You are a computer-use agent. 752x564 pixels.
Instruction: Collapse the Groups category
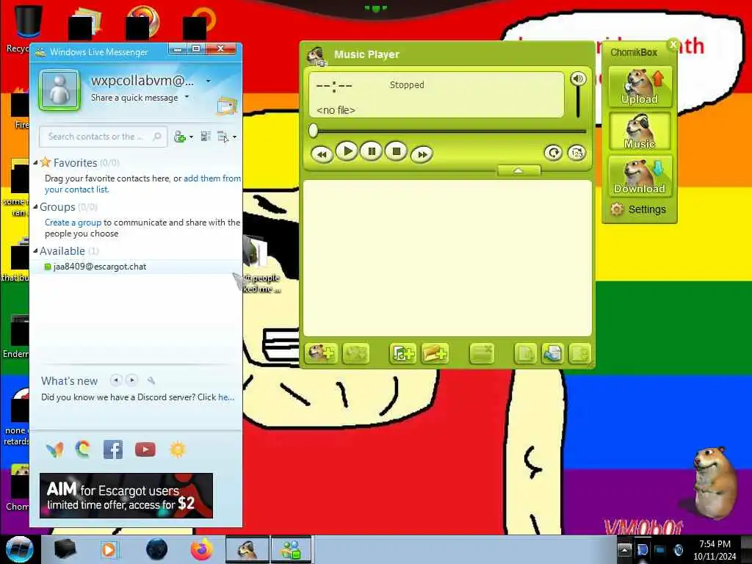click(x=35, y=206)
